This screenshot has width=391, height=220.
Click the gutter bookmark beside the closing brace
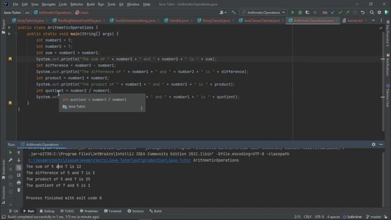(10, 103)
